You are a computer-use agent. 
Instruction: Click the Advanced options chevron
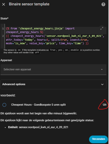coord(102,84)
